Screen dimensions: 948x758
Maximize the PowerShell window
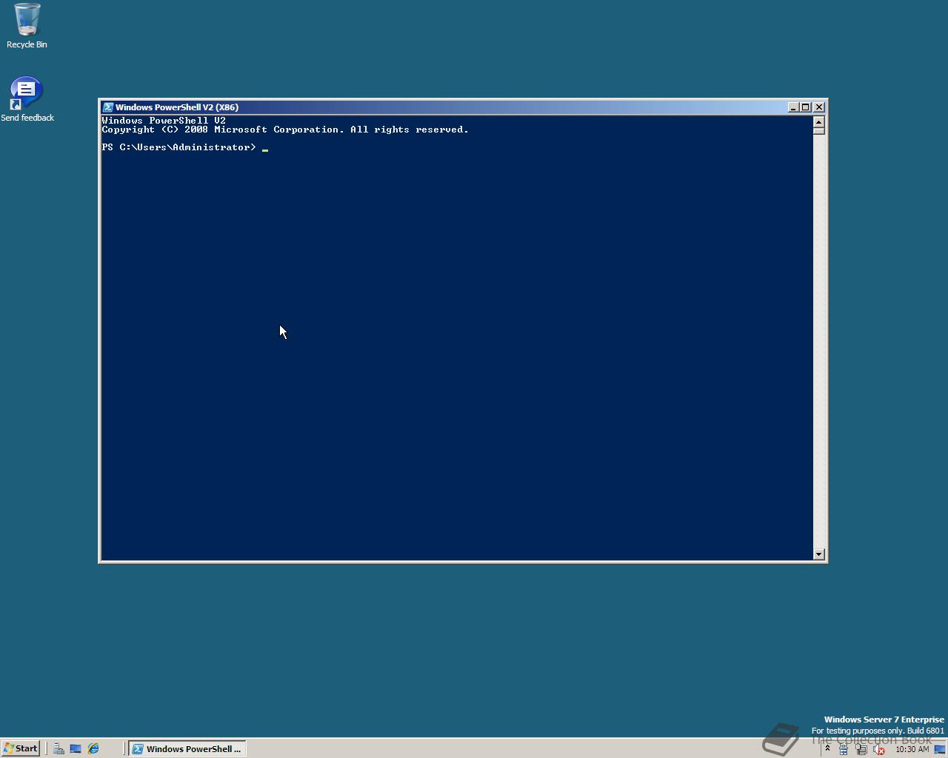pyautogui.click(x=806, y=107)
